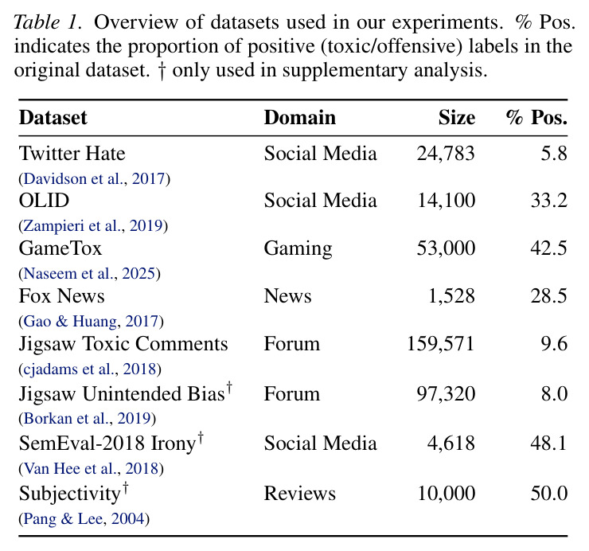Open the Van Hee et al., 2018 citation
Image resolution: width=589 pixels, height=551 pixels.
point(91,468)
